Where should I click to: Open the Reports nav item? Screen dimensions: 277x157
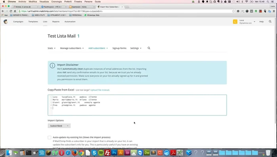point(56,21)
